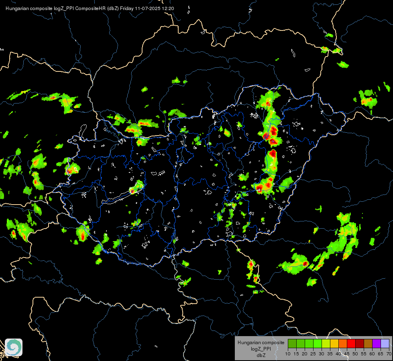Click the swirl weather-service logo icon

click(14, 347)
